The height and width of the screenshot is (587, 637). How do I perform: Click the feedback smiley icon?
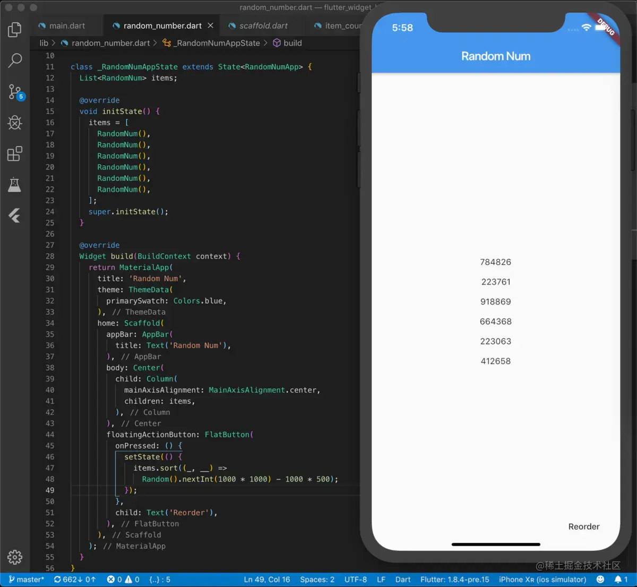(600, 580)
